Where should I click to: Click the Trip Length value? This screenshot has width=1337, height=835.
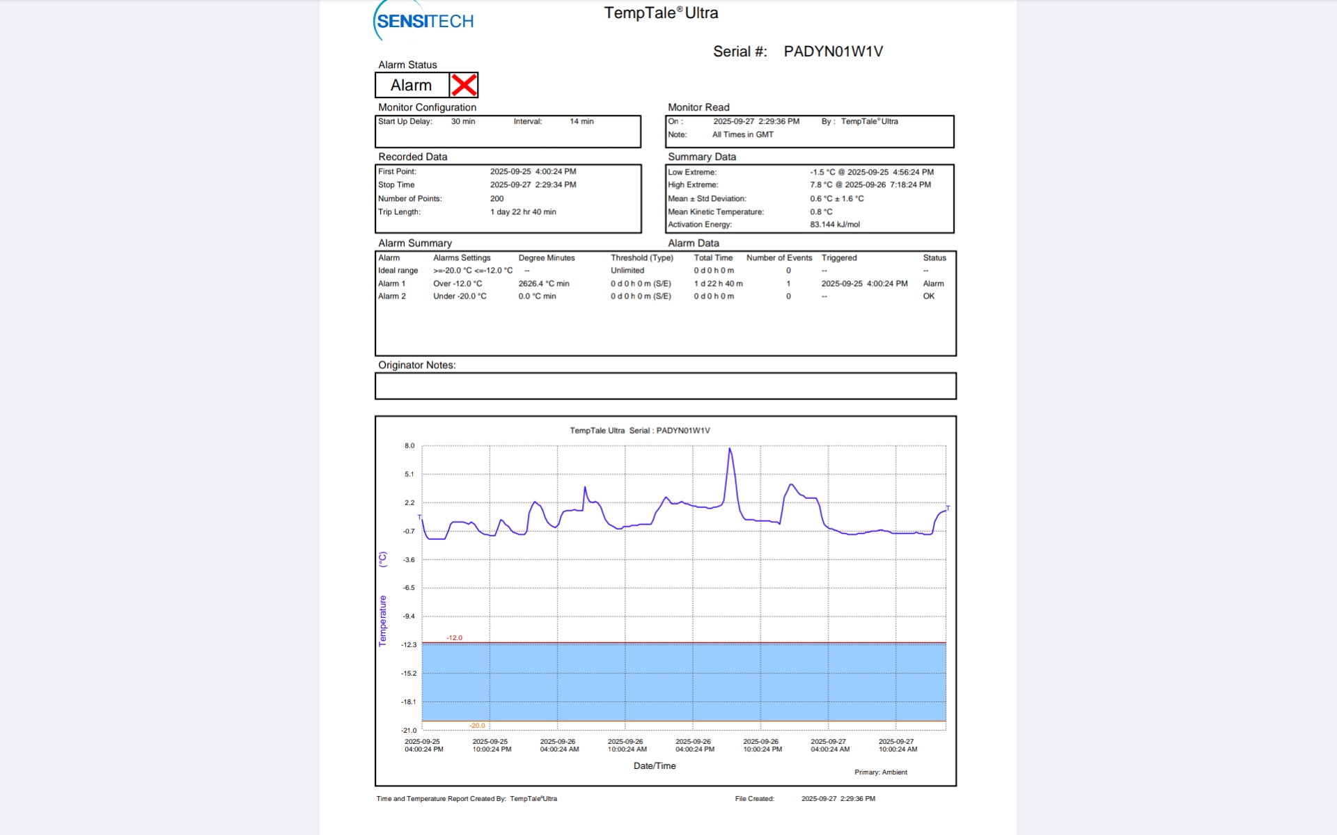coord(522,212)
